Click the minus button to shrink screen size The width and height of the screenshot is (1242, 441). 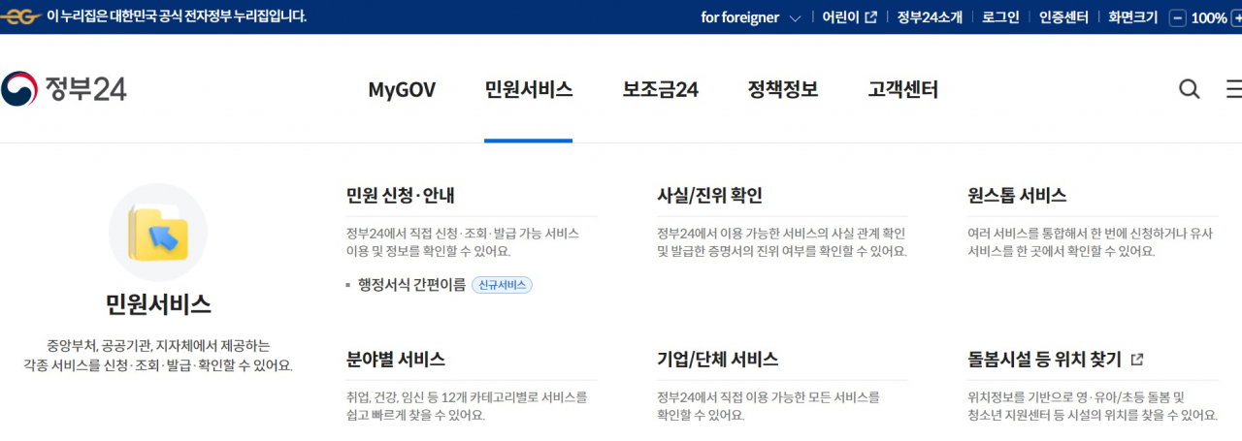tap(1178, 17)
